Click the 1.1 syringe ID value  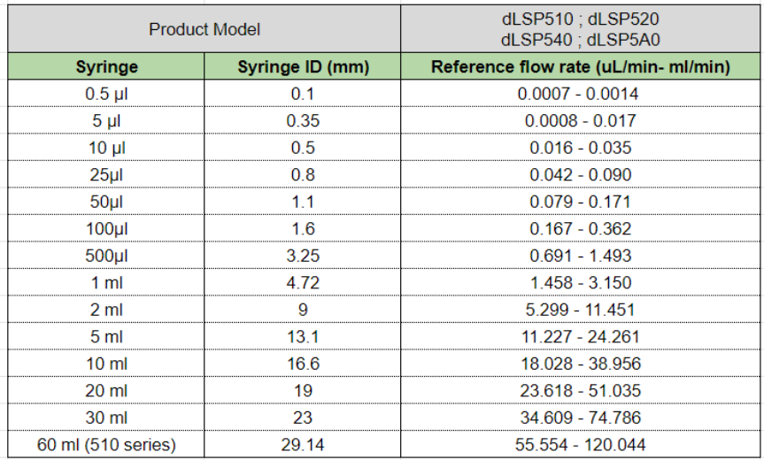303,202
